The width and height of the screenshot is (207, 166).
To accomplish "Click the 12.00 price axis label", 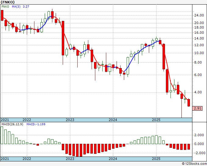I will coord(199,45).
